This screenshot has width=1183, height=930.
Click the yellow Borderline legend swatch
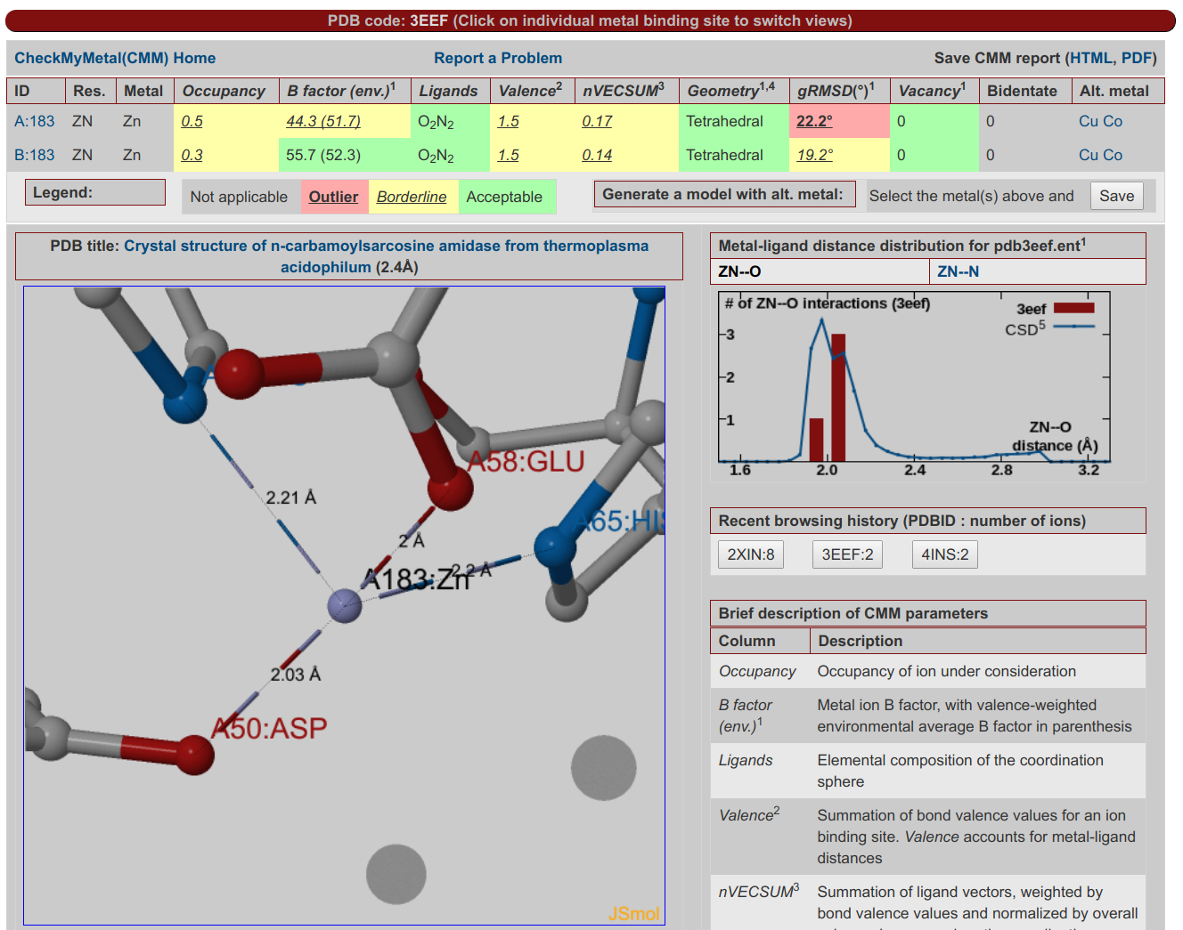coord(412,197)
